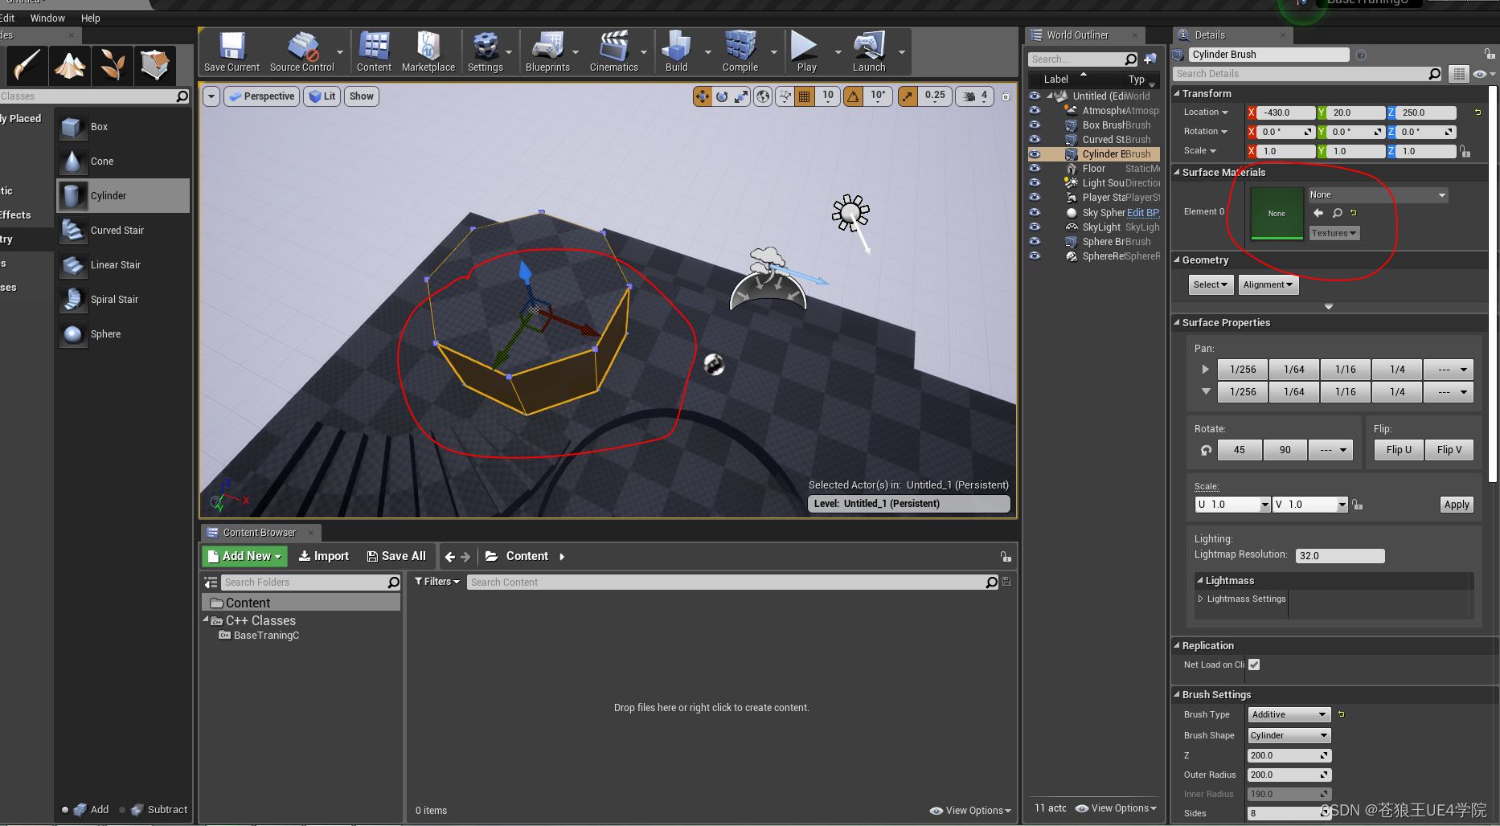Select the Rotate transform tool
This screenshot has height=826, width=1500.
click(x=721, y=96)
